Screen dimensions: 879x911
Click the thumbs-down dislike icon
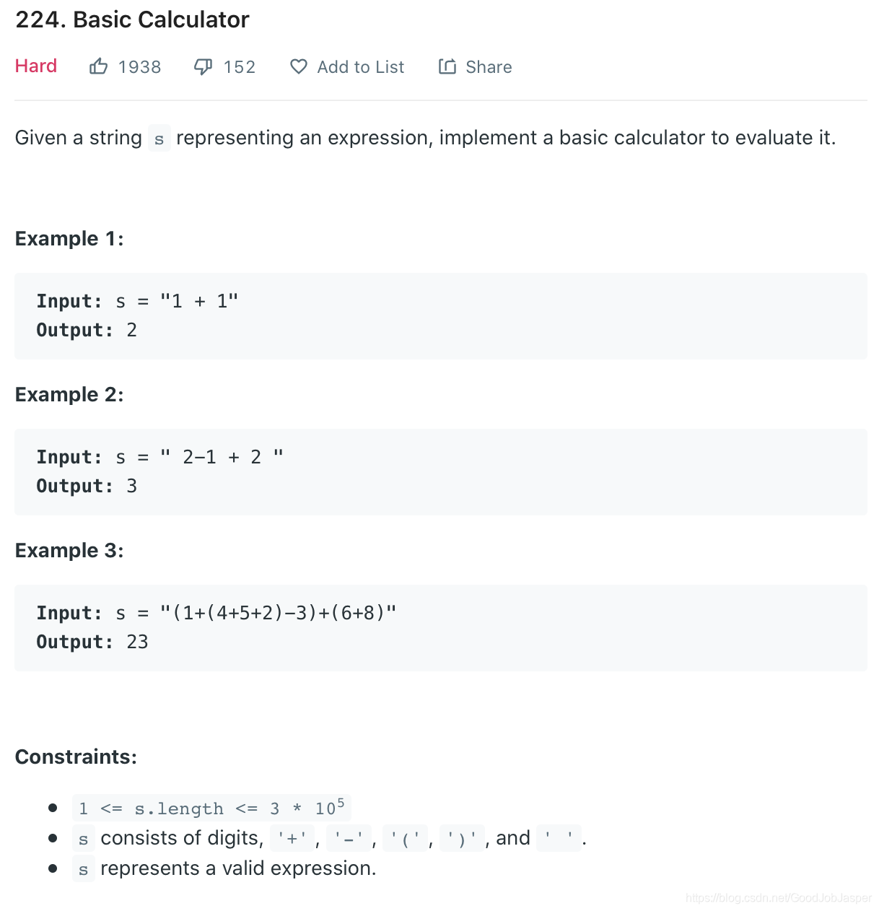click(204, 66)
